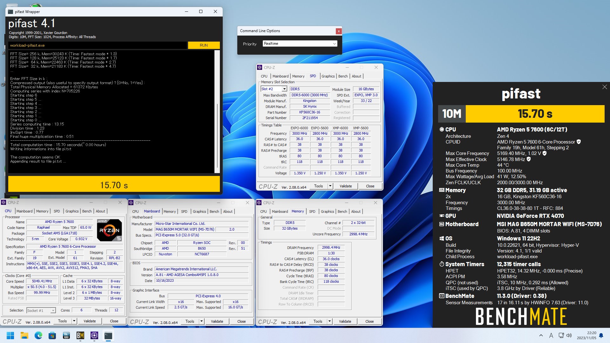The width and height of the screenshot is (610, 343).
Task: Click the Memory icon in BenchMate panel
Action: (442, 190)
